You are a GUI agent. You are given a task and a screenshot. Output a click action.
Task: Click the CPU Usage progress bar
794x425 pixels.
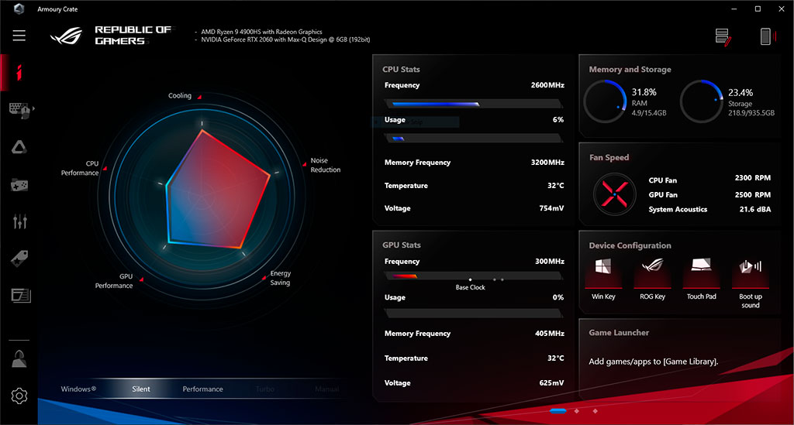(474, 138)
